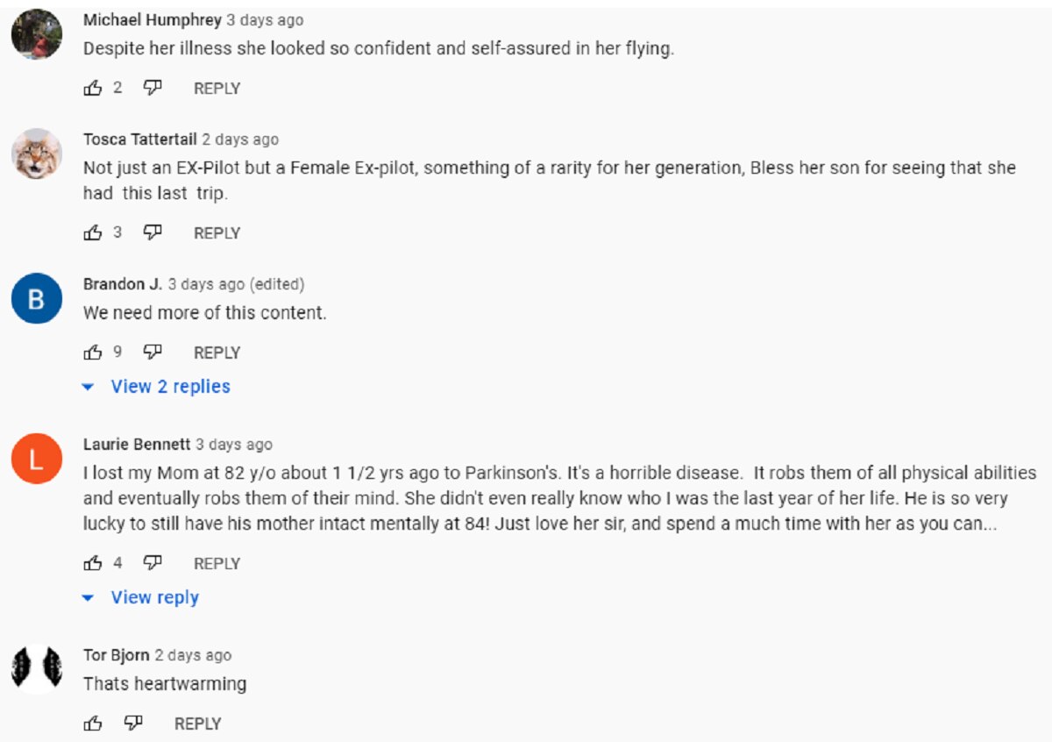1052x742 pixels.
Task: Expand View reply under Laurie Bennett
Action: pyautogui.click(x=154, y=597)
